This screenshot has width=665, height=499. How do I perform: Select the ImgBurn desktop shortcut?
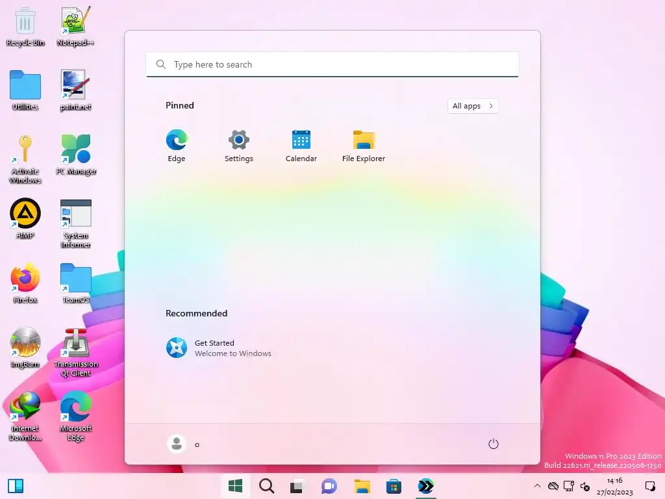point(25,348)
